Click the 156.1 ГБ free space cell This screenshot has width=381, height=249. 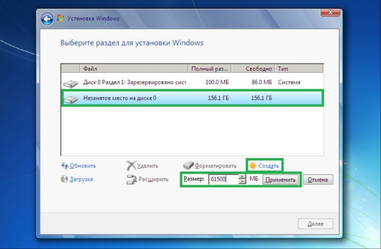coord(261,98)
